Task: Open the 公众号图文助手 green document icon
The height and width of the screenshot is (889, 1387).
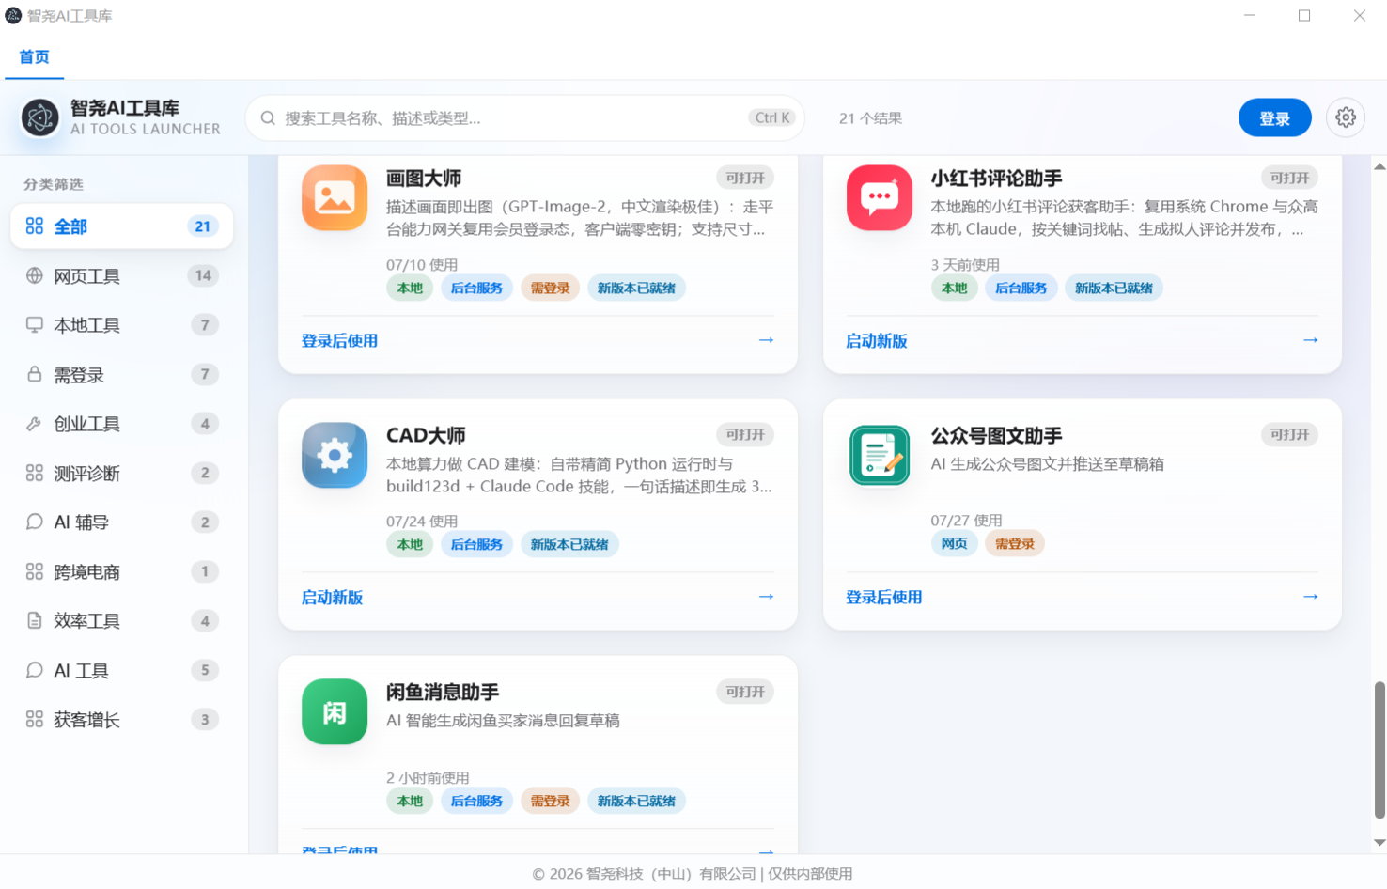Action: (x=880, y=455)
